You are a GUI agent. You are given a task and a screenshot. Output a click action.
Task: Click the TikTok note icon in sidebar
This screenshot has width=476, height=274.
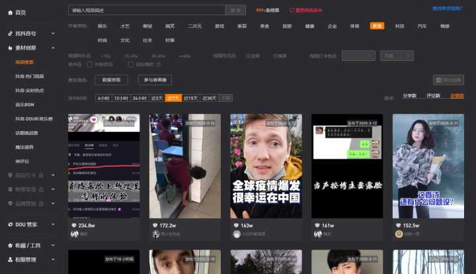10,33
